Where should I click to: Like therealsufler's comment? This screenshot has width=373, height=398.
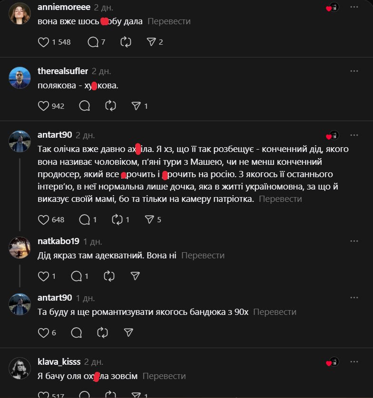pyautogui.click(x=43, y=106)
